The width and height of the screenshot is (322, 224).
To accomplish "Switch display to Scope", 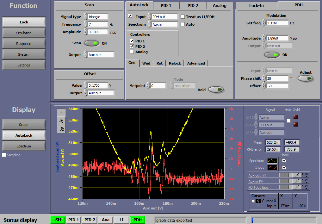I will (x=24, y=125).
